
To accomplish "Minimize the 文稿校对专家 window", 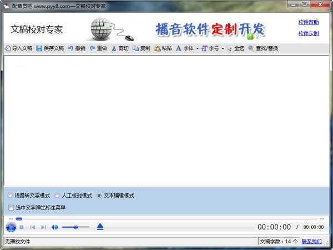I will (x=294, y=4).
